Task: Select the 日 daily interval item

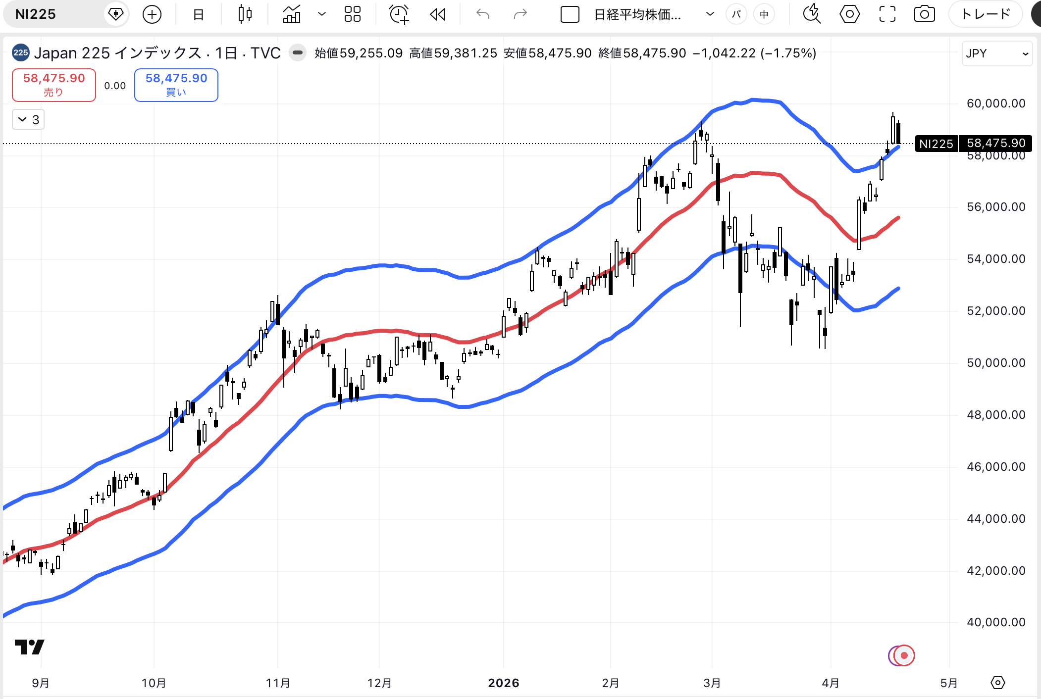Action: [198, 14]
